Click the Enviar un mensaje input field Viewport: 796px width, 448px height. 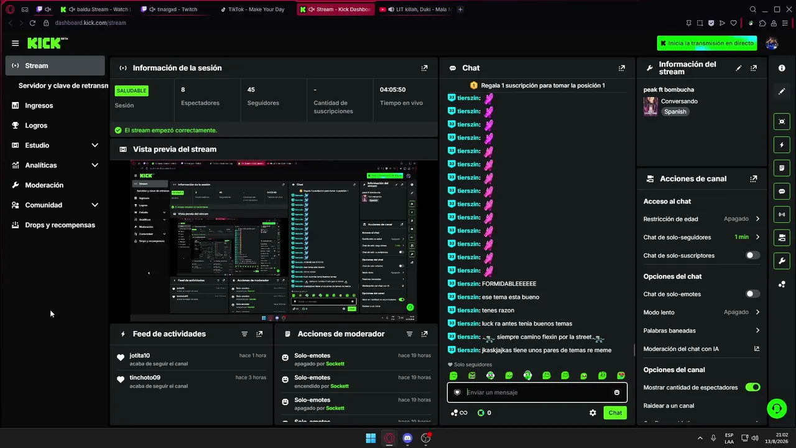tap(537, 393)
